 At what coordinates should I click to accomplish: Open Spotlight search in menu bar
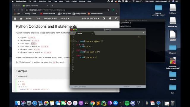[169, 1]
